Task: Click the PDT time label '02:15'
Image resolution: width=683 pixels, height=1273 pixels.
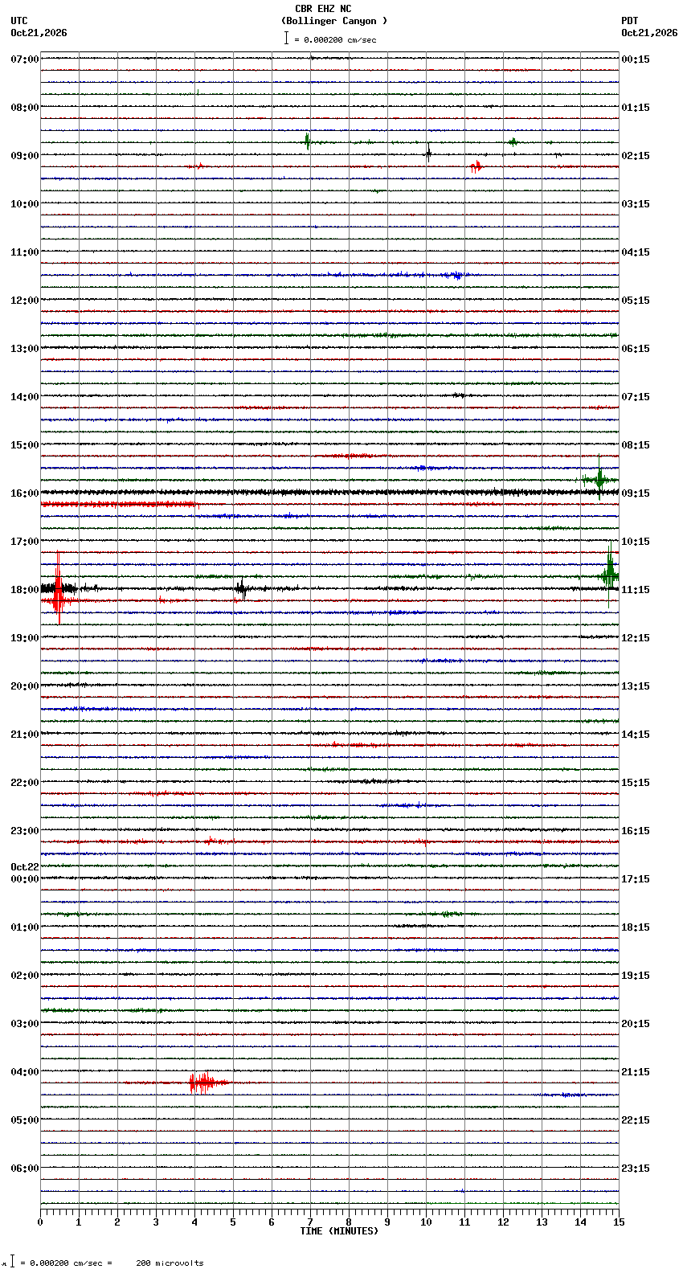Action: (x=636, y=156)
